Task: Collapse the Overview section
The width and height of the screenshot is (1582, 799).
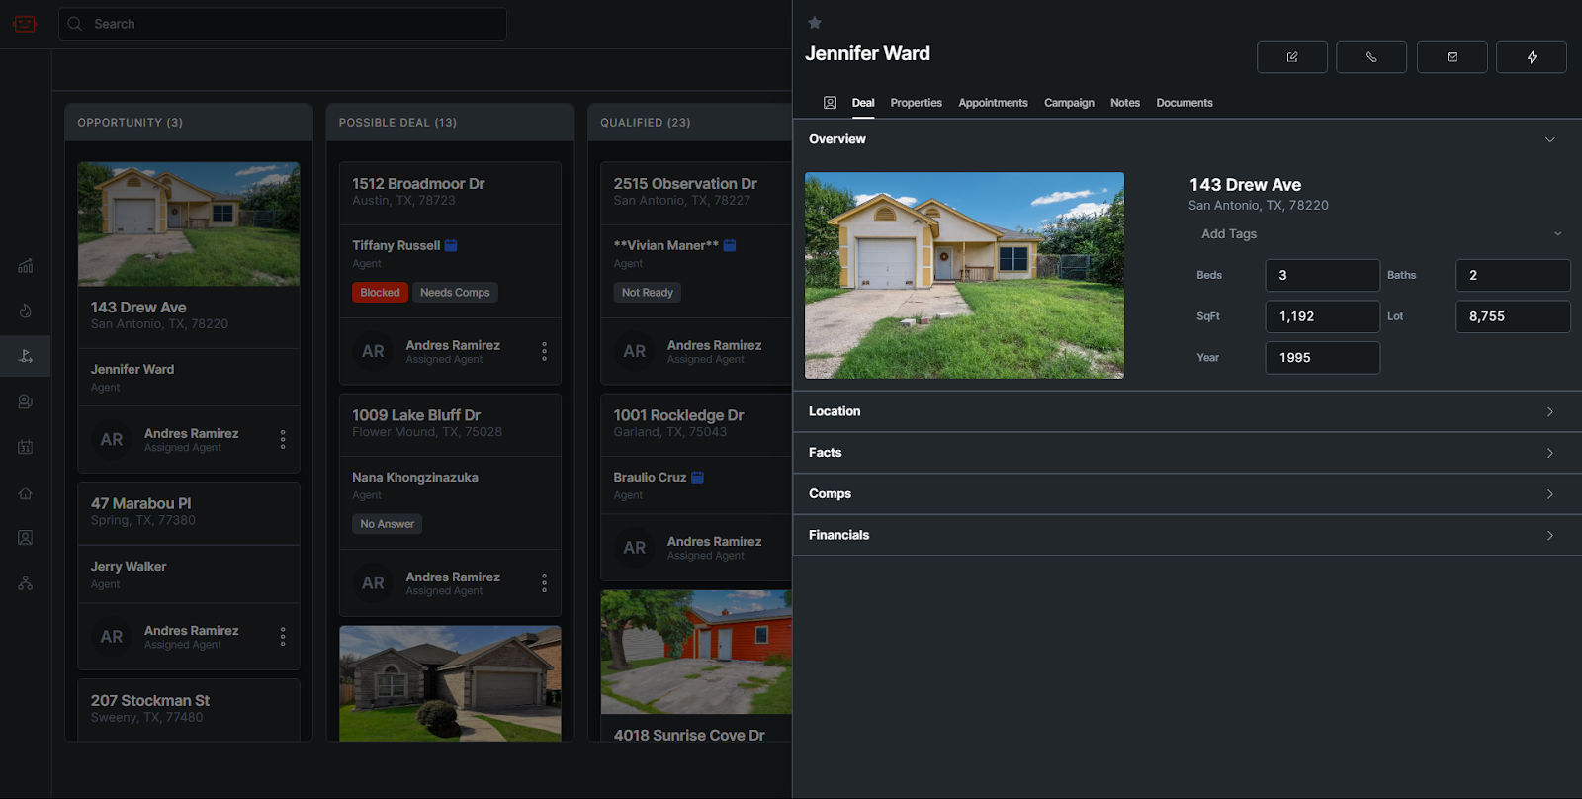Action: 1549,139
